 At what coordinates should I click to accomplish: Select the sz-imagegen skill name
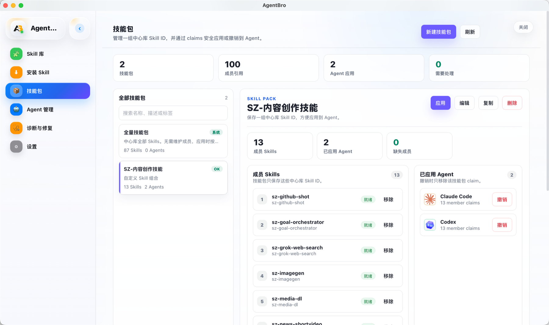(288, 273)
